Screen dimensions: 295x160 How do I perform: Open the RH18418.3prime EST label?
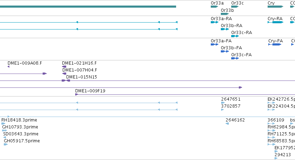(19, 120)
